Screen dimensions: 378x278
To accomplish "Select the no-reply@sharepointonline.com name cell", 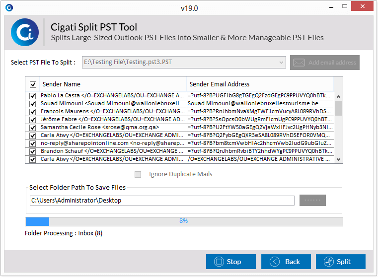I will coord(113,143).
